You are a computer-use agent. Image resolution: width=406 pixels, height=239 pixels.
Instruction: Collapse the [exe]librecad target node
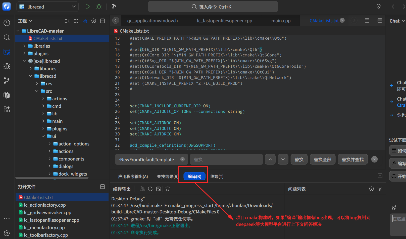point(24,61)
